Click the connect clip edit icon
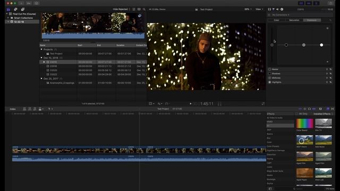Viewport: 340px width, 191px height. point(24,109)
